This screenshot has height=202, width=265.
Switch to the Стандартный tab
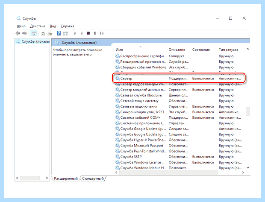(93, 179)
